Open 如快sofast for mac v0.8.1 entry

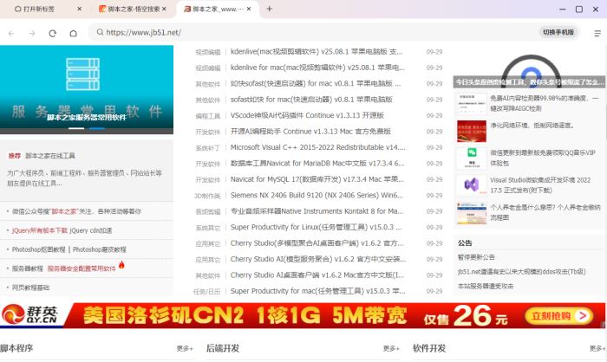(316, 83)
